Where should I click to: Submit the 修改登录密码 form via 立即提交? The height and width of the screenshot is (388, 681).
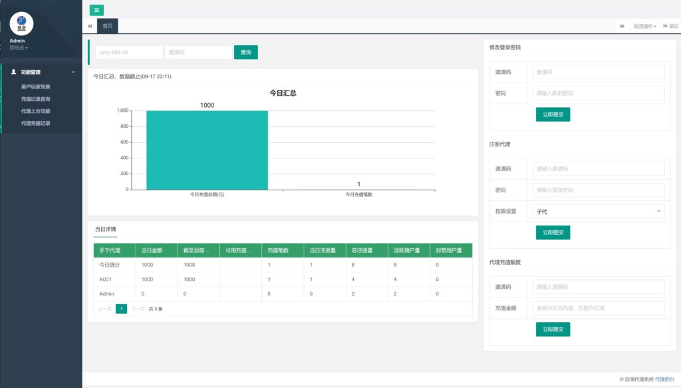point(553,114)
